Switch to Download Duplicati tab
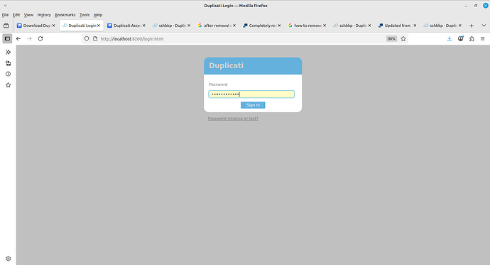 [36, 26]
